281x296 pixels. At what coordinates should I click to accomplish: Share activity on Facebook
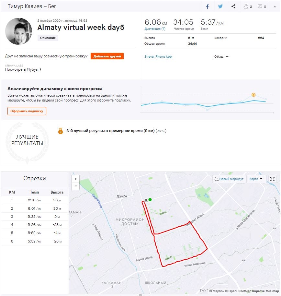[207, 6]
